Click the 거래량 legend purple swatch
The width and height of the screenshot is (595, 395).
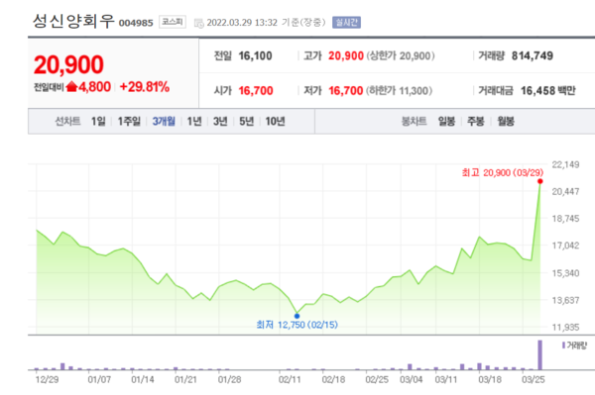pos(563,346)
